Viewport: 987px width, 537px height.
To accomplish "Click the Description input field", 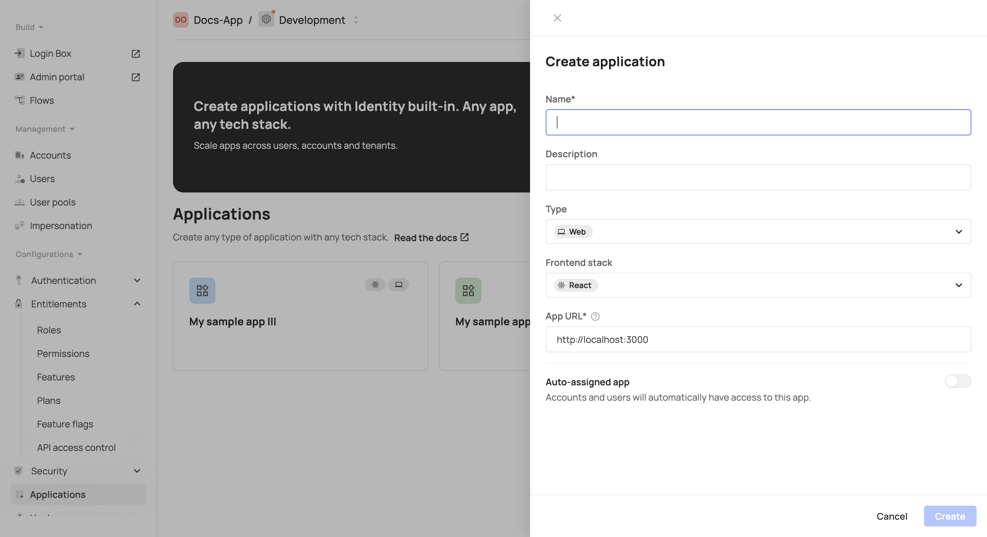I will (758, 178).
